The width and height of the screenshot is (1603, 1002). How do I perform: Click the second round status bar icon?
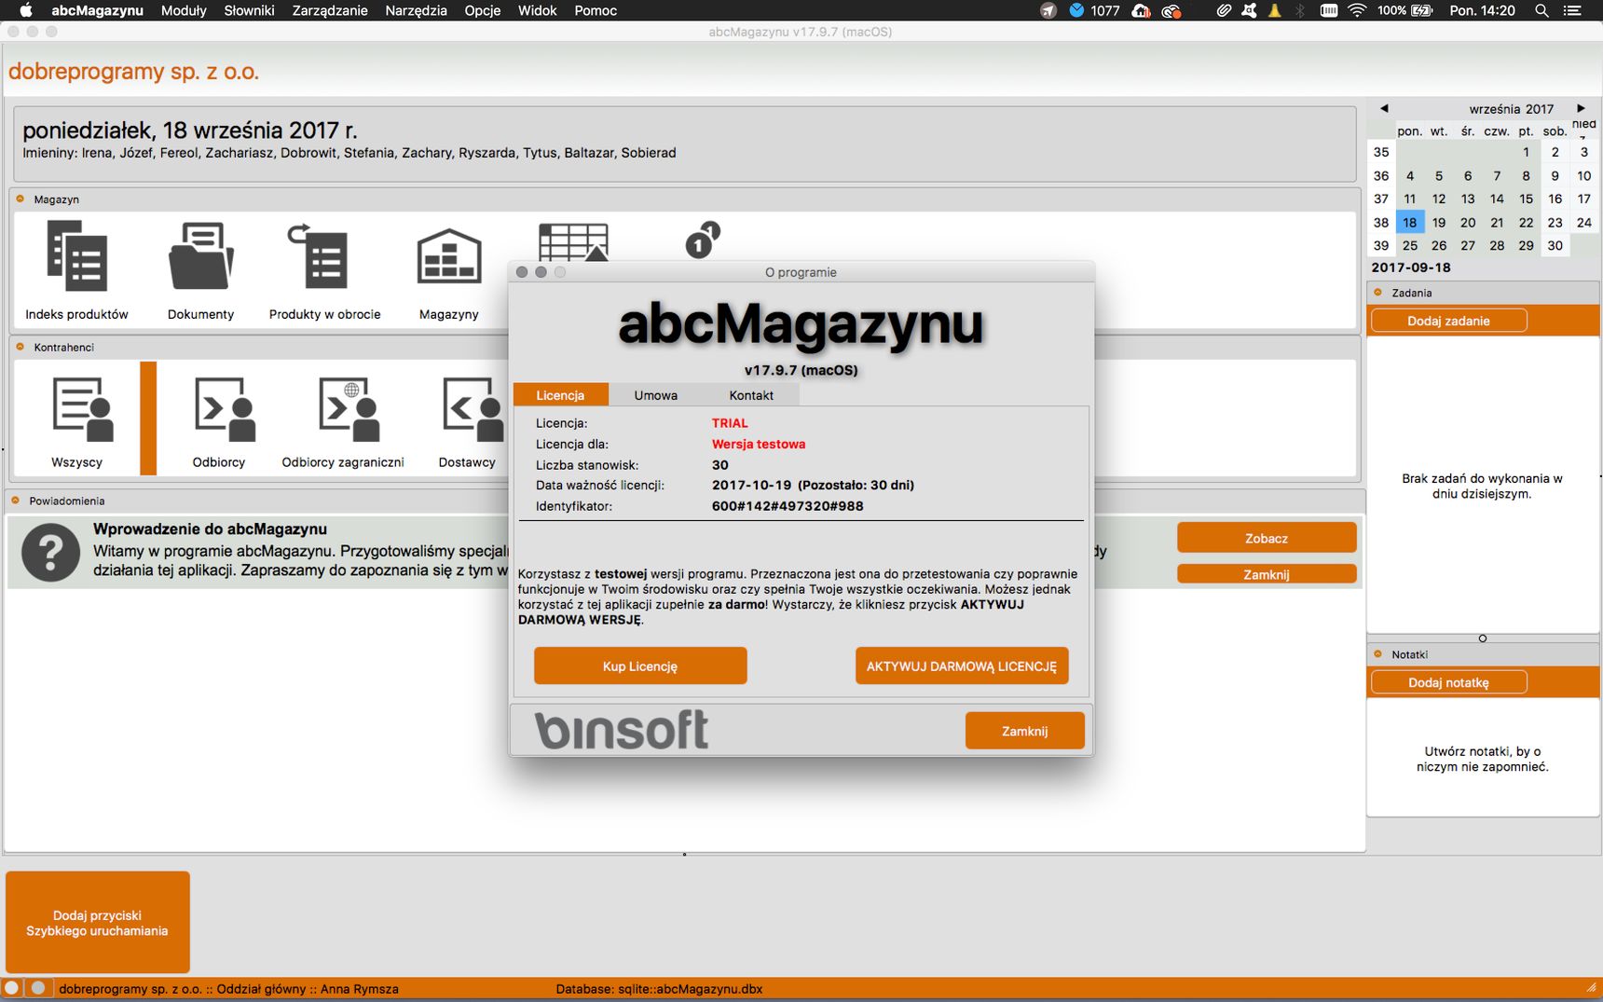coord(38,988)
